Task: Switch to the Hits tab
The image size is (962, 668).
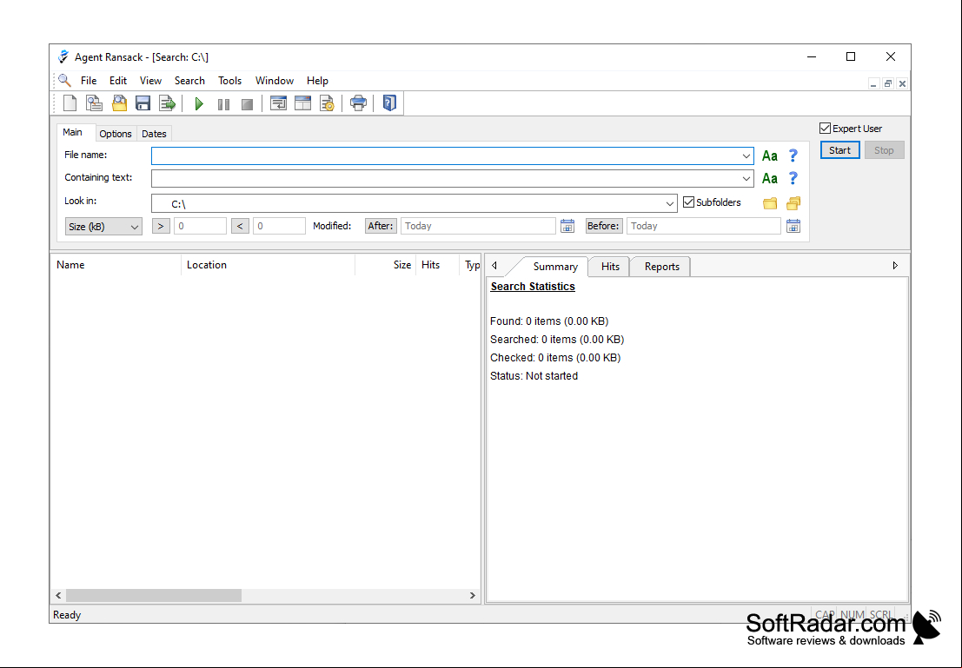Action: click(x=610, y=266)
